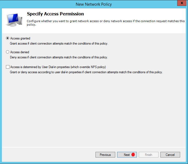Viewport: 188px width, 164px height.
Task: Click the "Specify Access Permission" heading
Action: (55, 14)
